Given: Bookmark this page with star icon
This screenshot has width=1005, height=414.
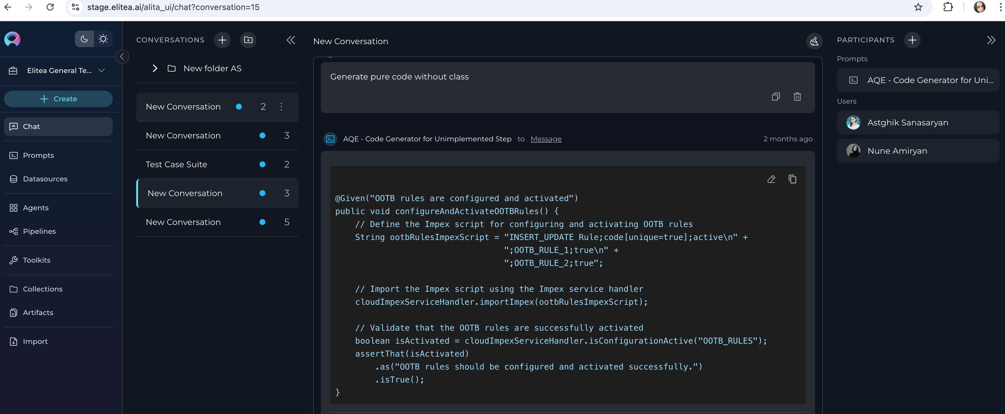Looking at the screenshot, I should 918,7.
